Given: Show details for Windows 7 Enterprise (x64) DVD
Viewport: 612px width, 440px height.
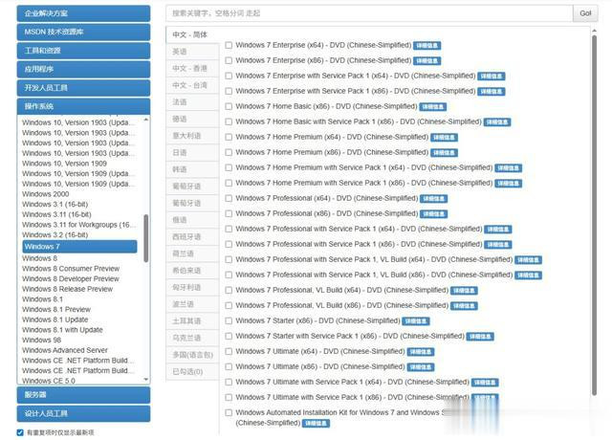Looking at the screenshot, I should pyautogui.click(x=427, y=46).
